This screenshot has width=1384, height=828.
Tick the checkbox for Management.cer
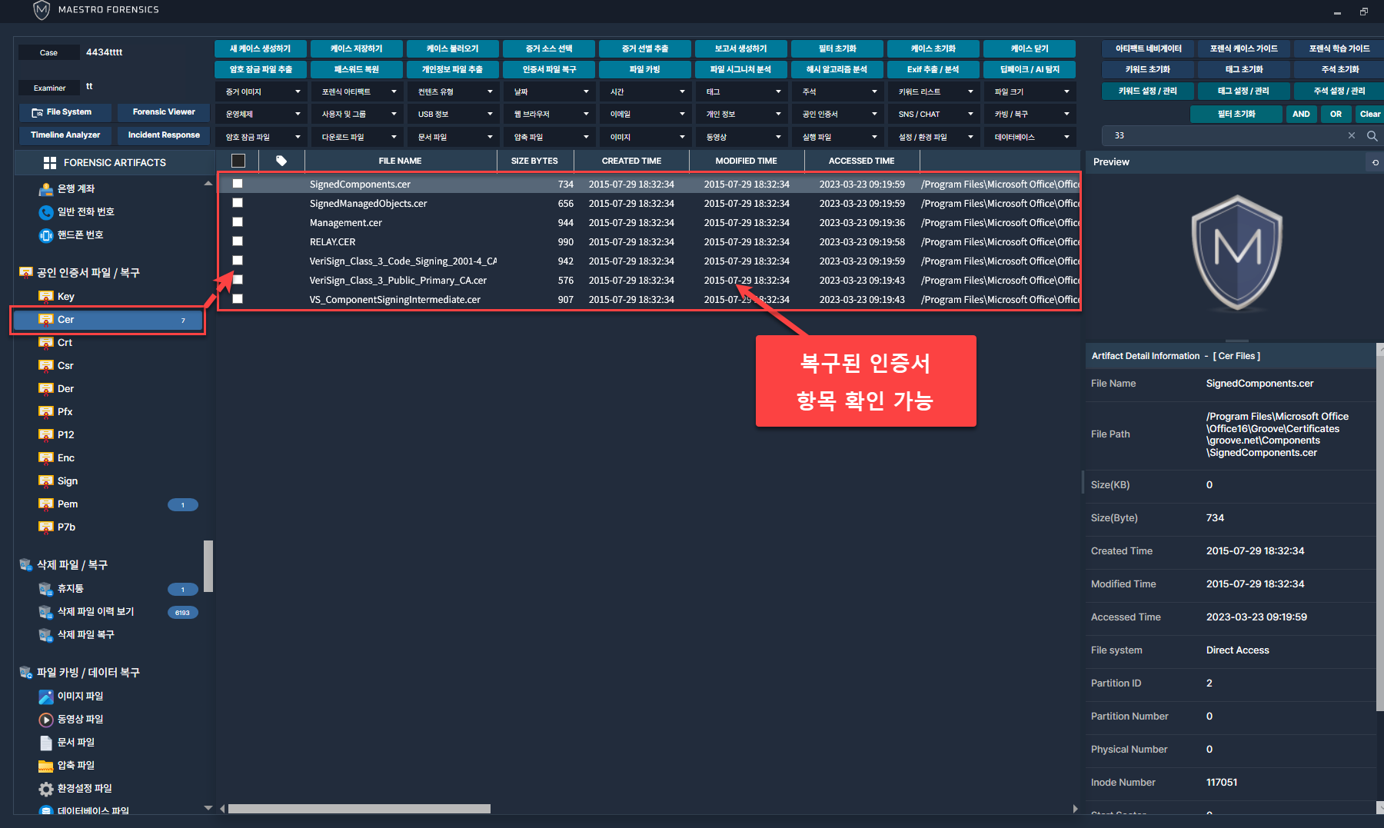(x=238, y=222)
